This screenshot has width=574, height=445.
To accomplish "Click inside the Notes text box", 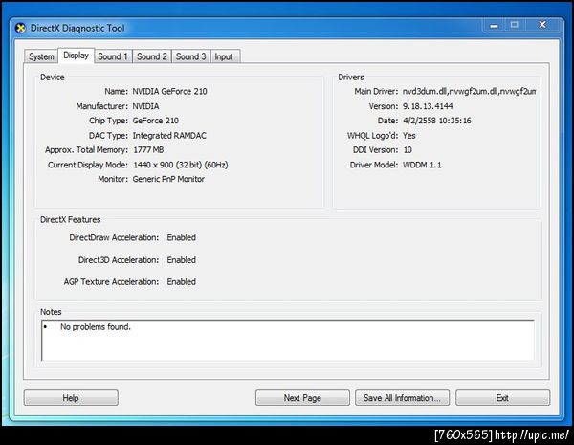I will coord(288,341).
